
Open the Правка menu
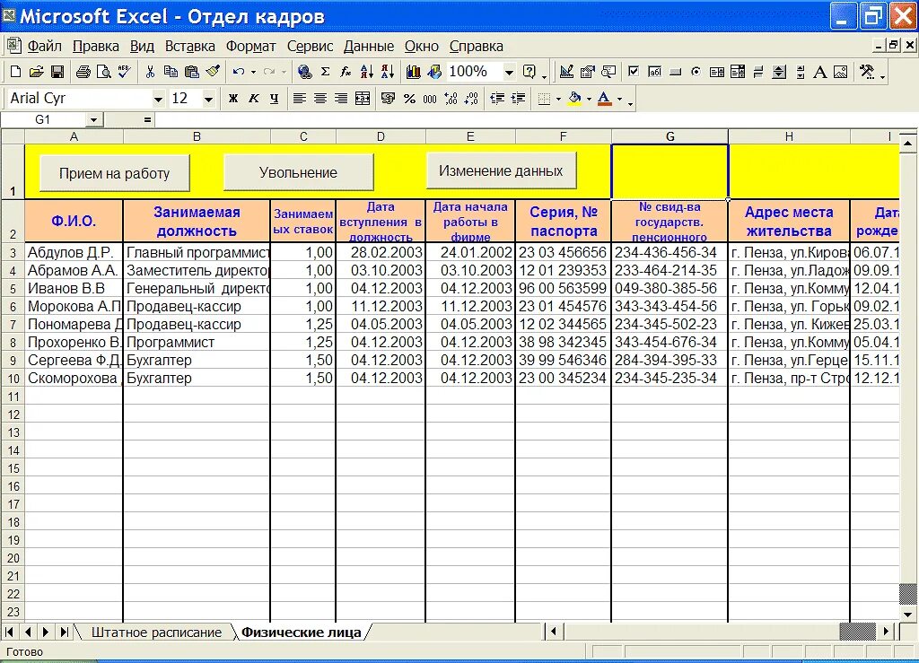click(x=96, y=47)
